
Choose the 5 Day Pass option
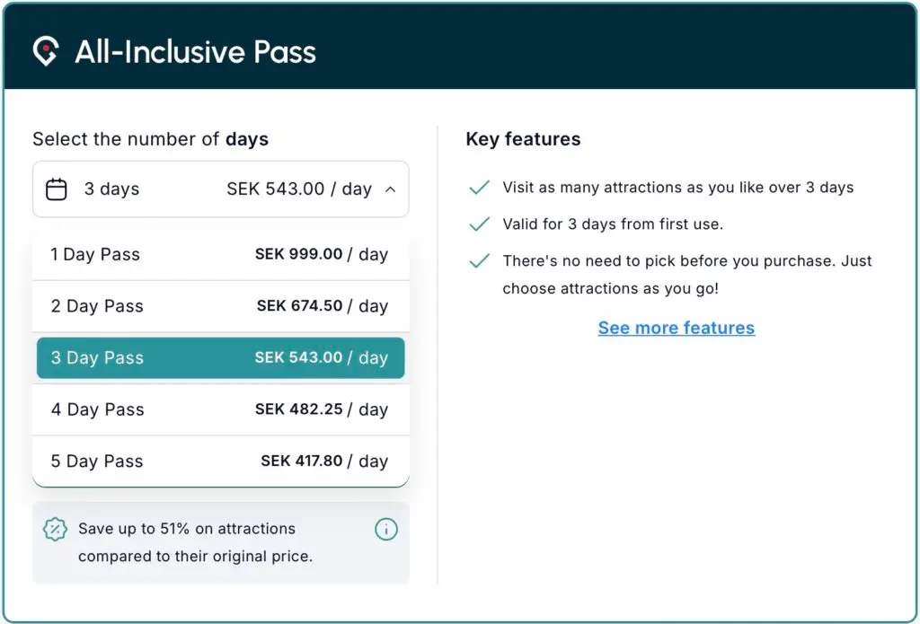(220, 461)
